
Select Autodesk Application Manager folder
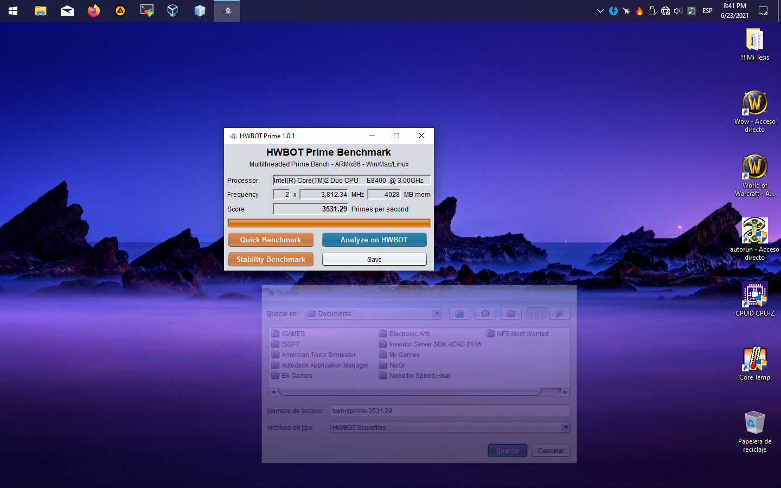(x=320, y=365)
